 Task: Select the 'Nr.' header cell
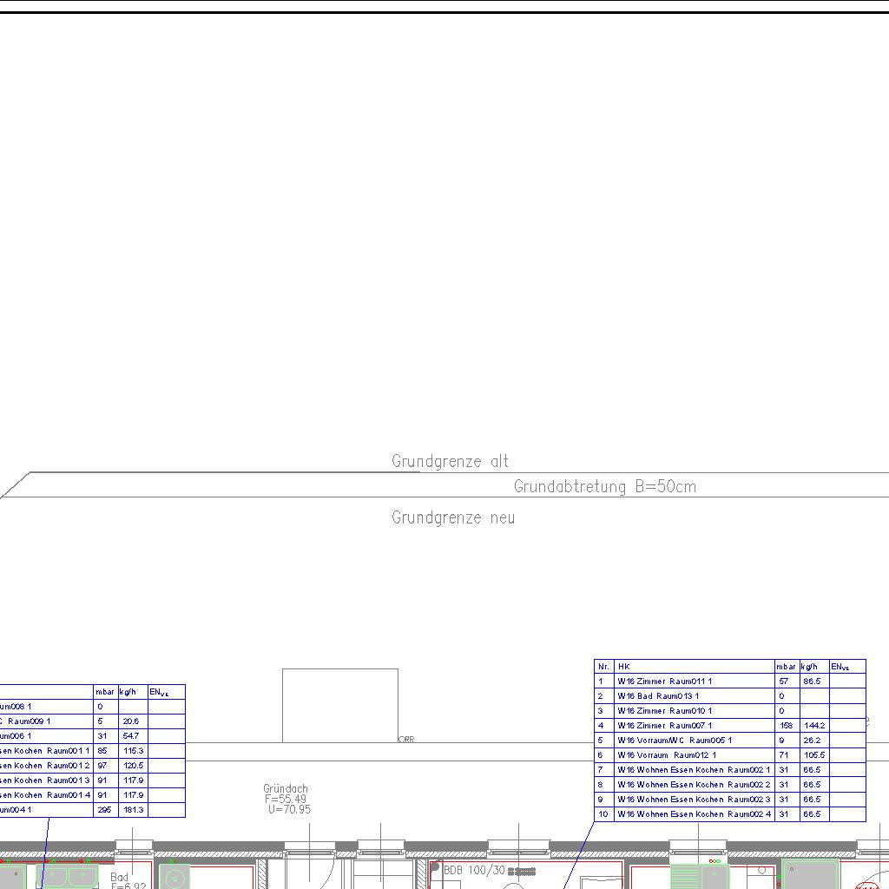pos(603,667)
